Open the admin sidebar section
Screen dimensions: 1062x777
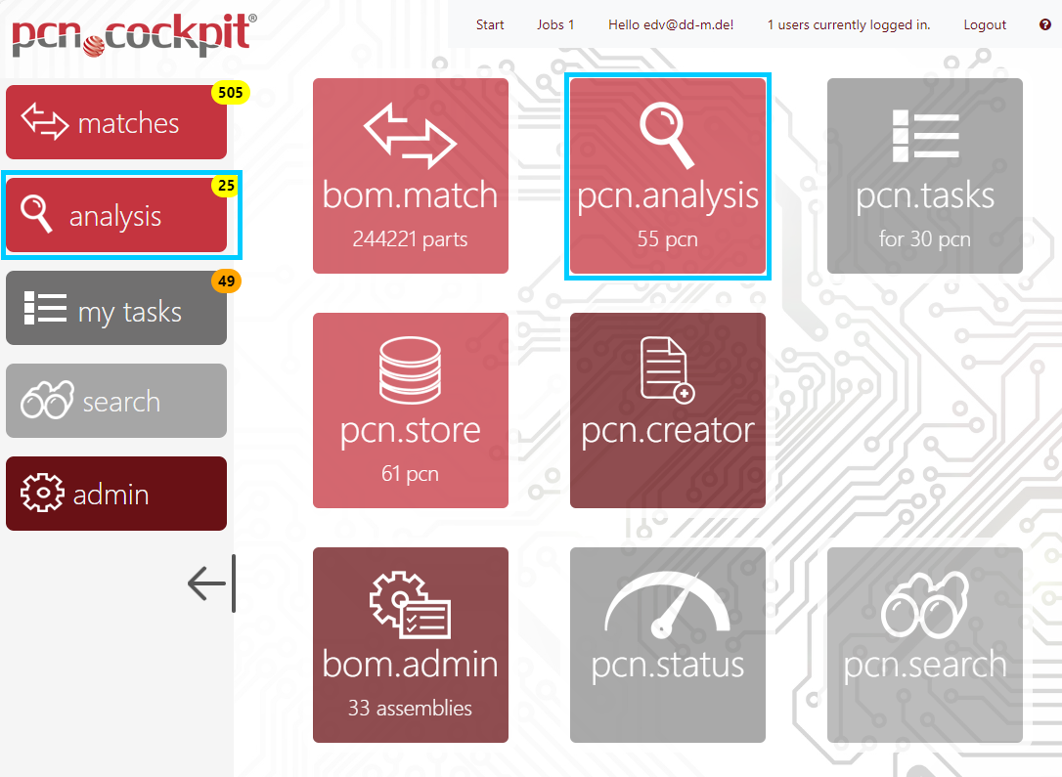coord(115,494)
